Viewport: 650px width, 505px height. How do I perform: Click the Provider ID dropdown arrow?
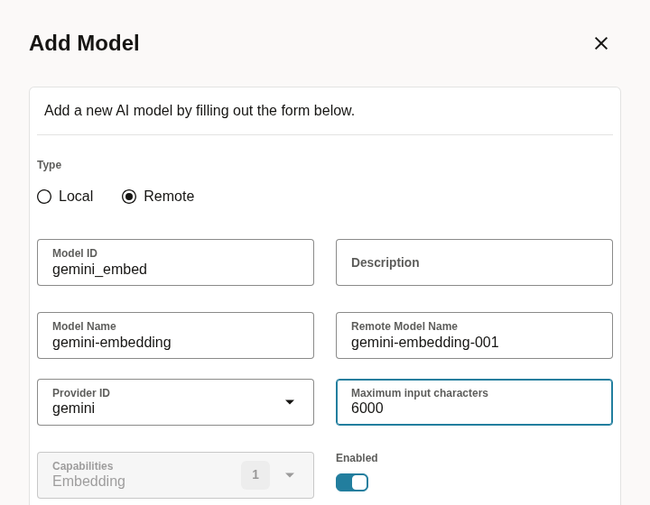click(x=290, y=402)
